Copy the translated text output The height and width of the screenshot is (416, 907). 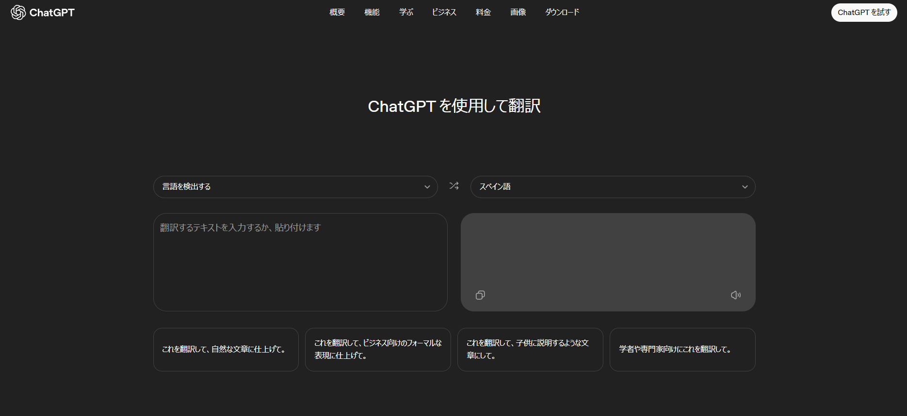480,295
